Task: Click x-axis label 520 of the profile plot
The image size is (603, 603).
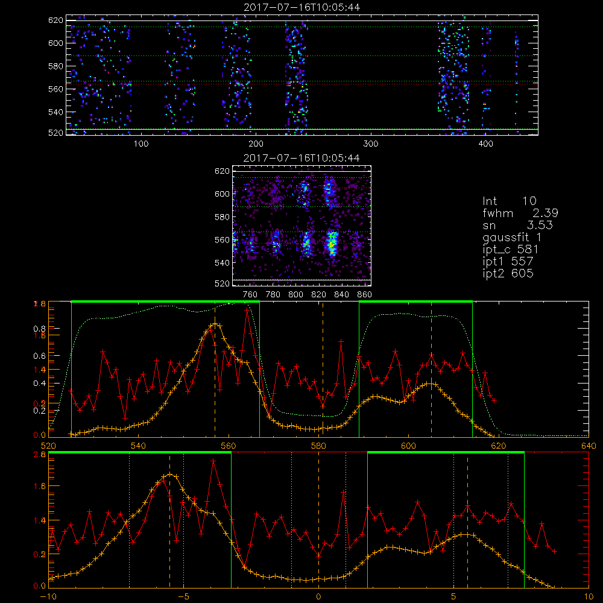Action: point(48,446)
